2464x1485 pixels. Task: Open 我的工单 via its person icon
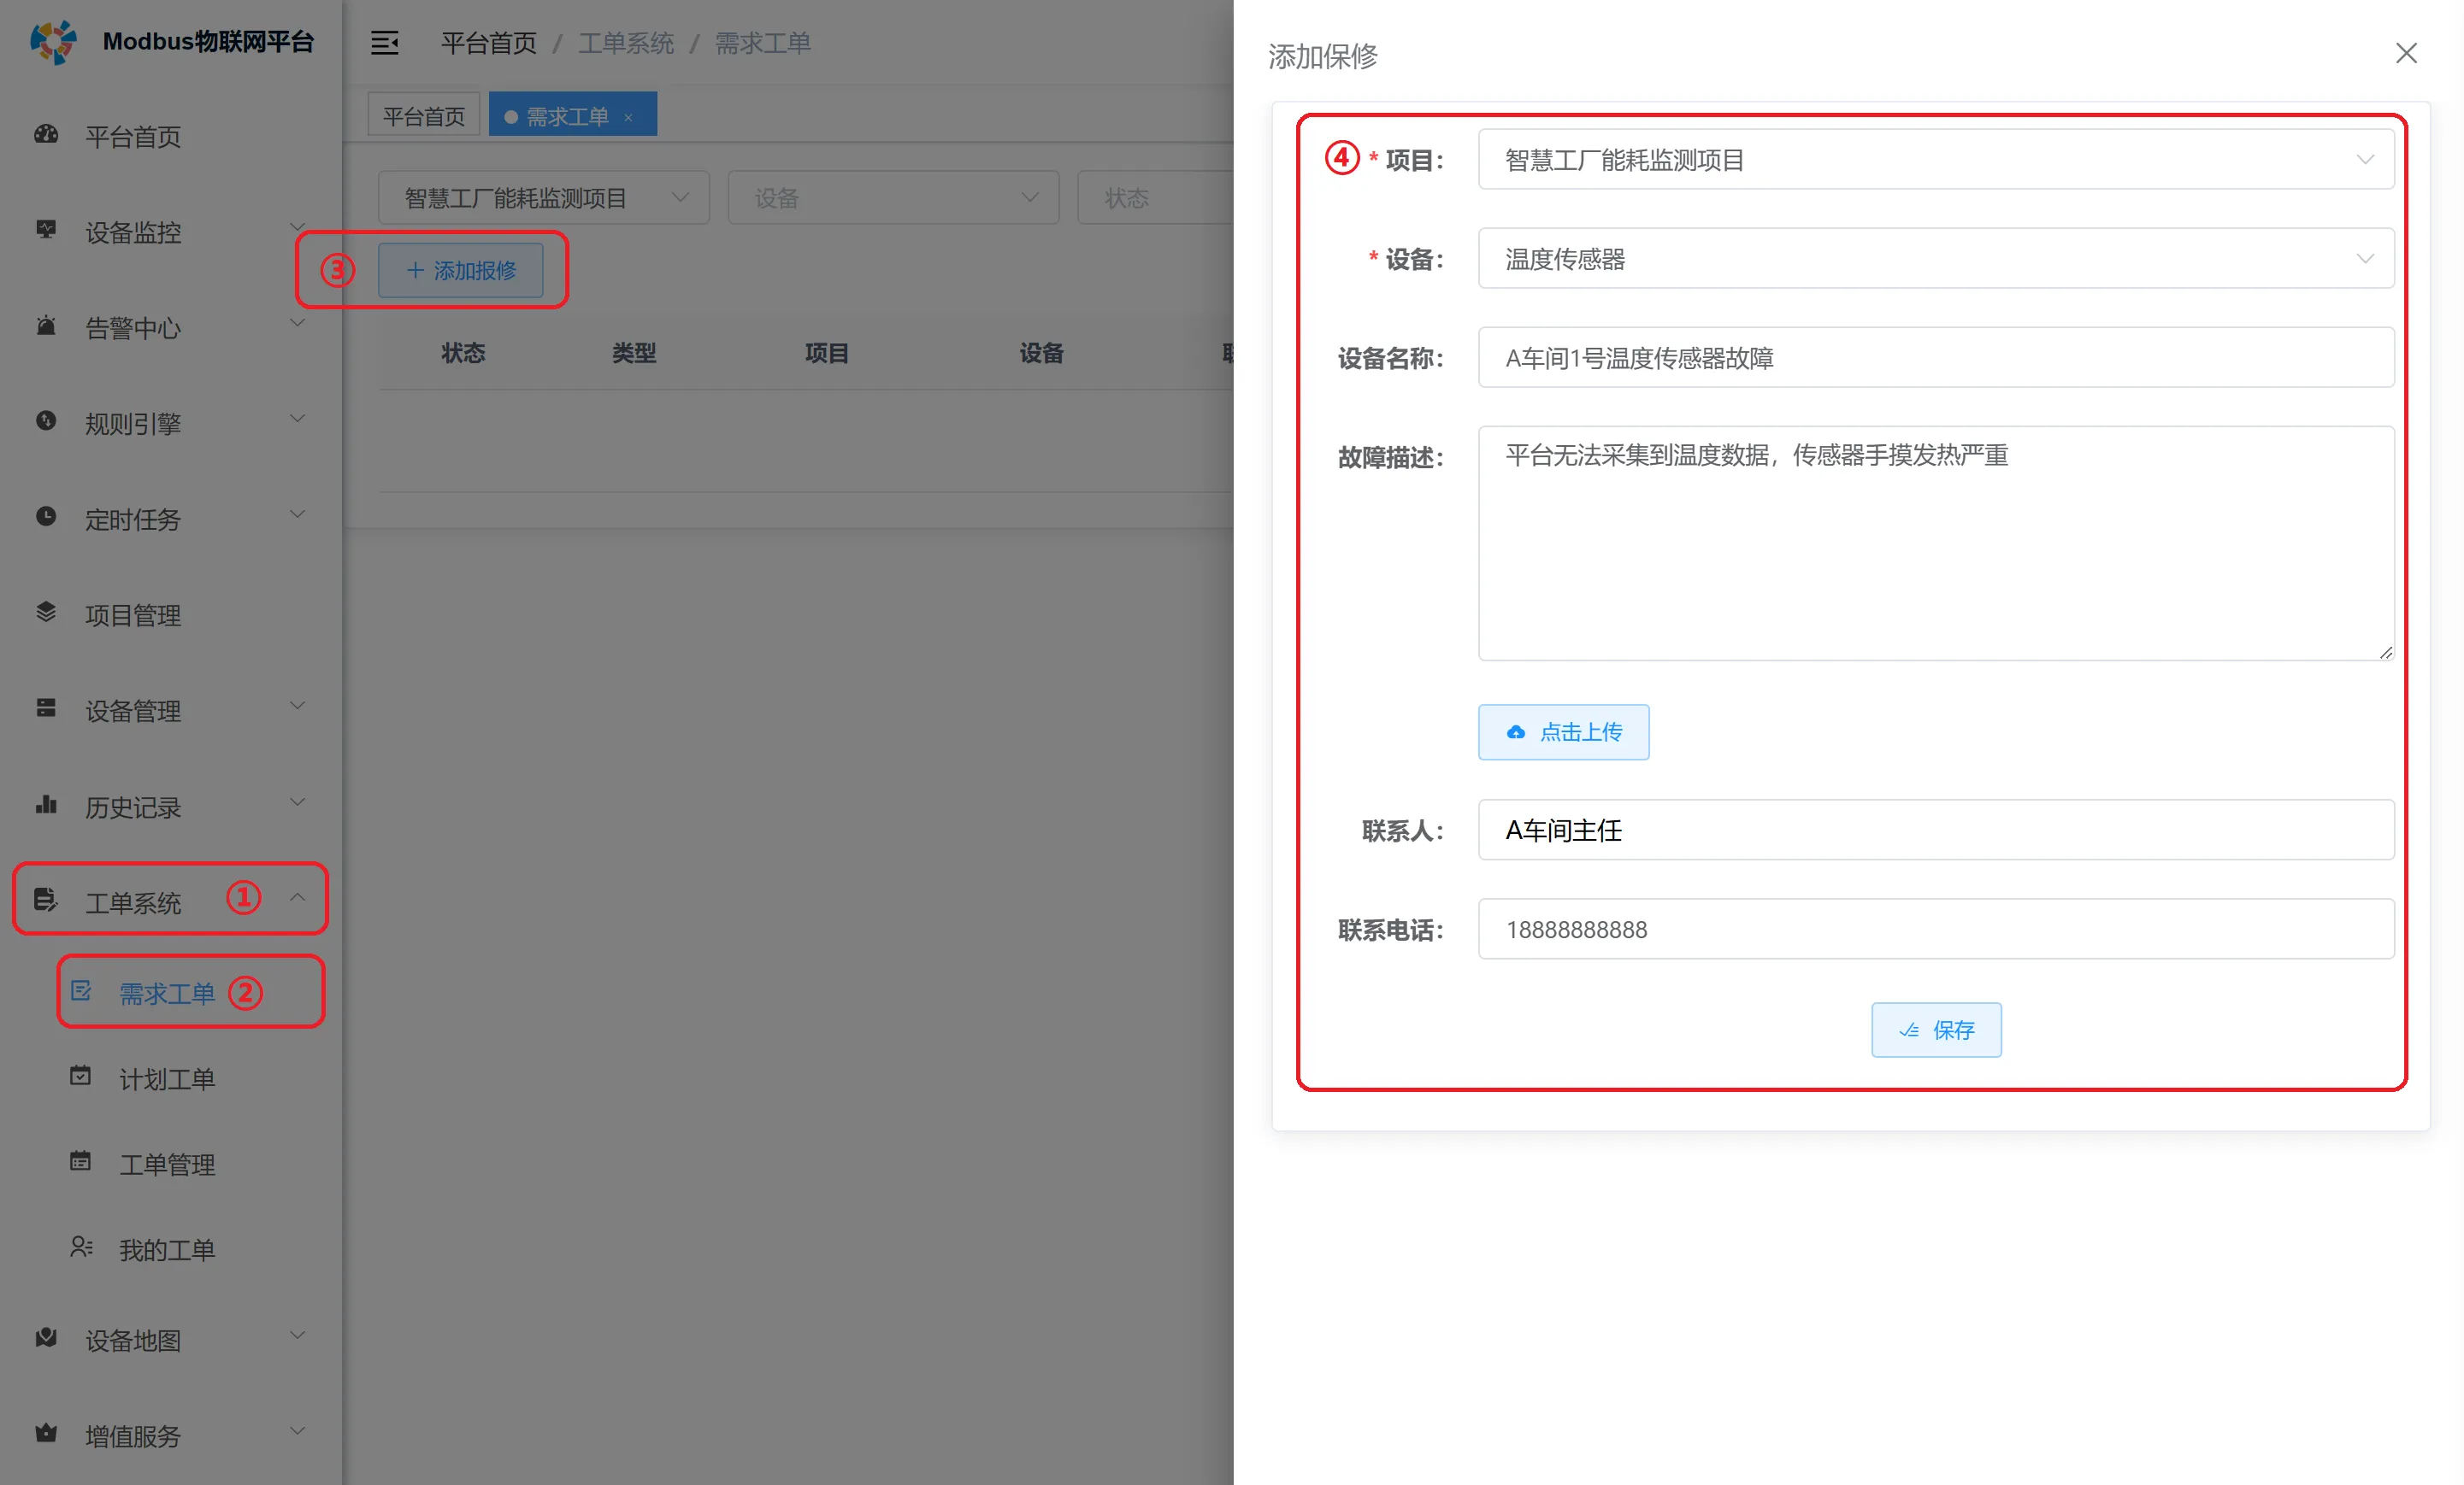click(x=81, y=1248)
